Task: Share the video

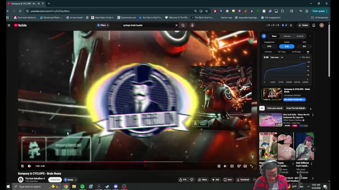Action: coord(203,180)
